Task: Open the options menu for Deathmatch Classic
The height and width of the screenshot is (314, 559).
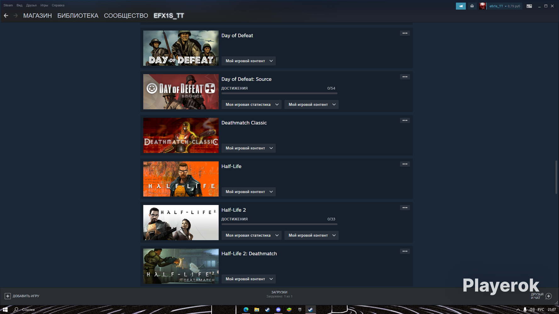Action: tap(405, 121)
